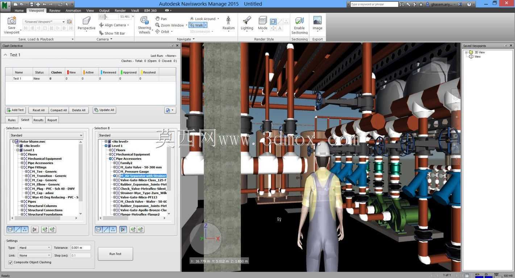Click the Update All button
515x278 pixels.
(x=104, y=110)
